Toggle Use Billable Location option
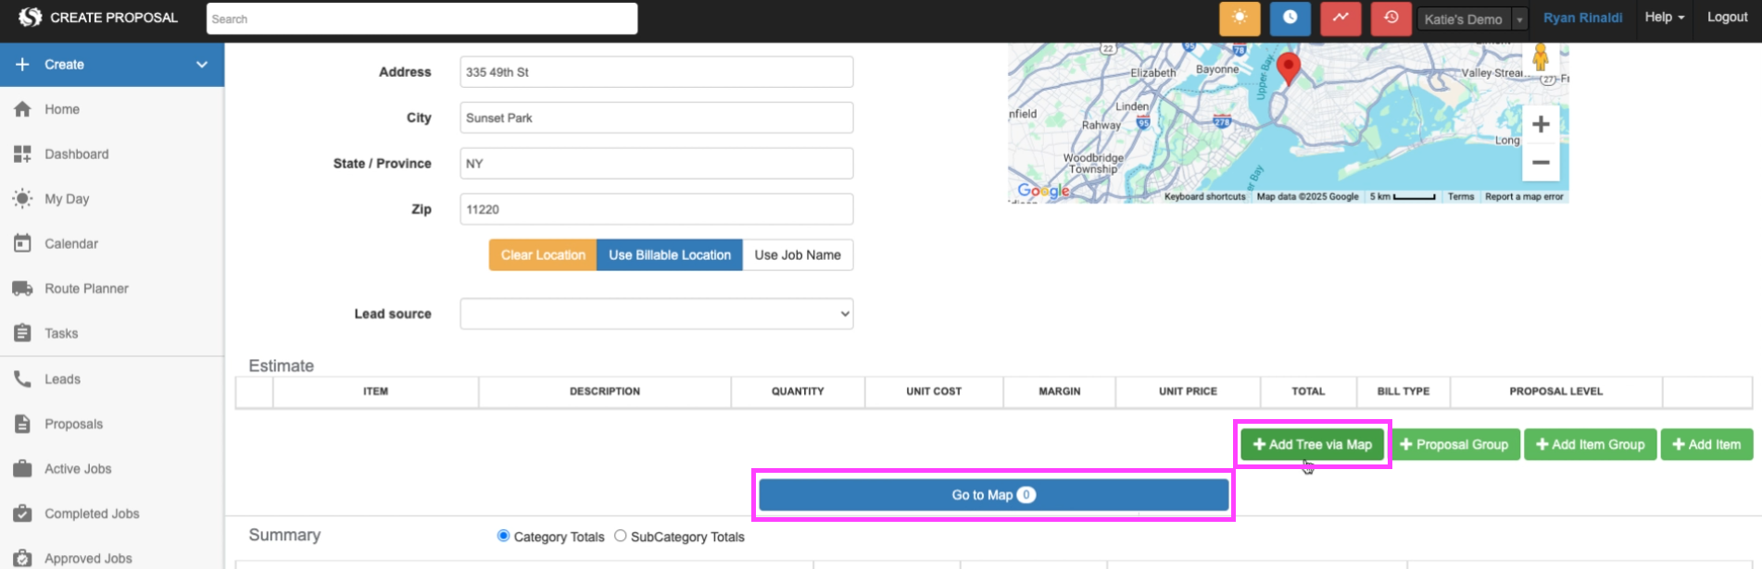The width and height of the screenshot is (1762, 569). click(x=669, y=255)
